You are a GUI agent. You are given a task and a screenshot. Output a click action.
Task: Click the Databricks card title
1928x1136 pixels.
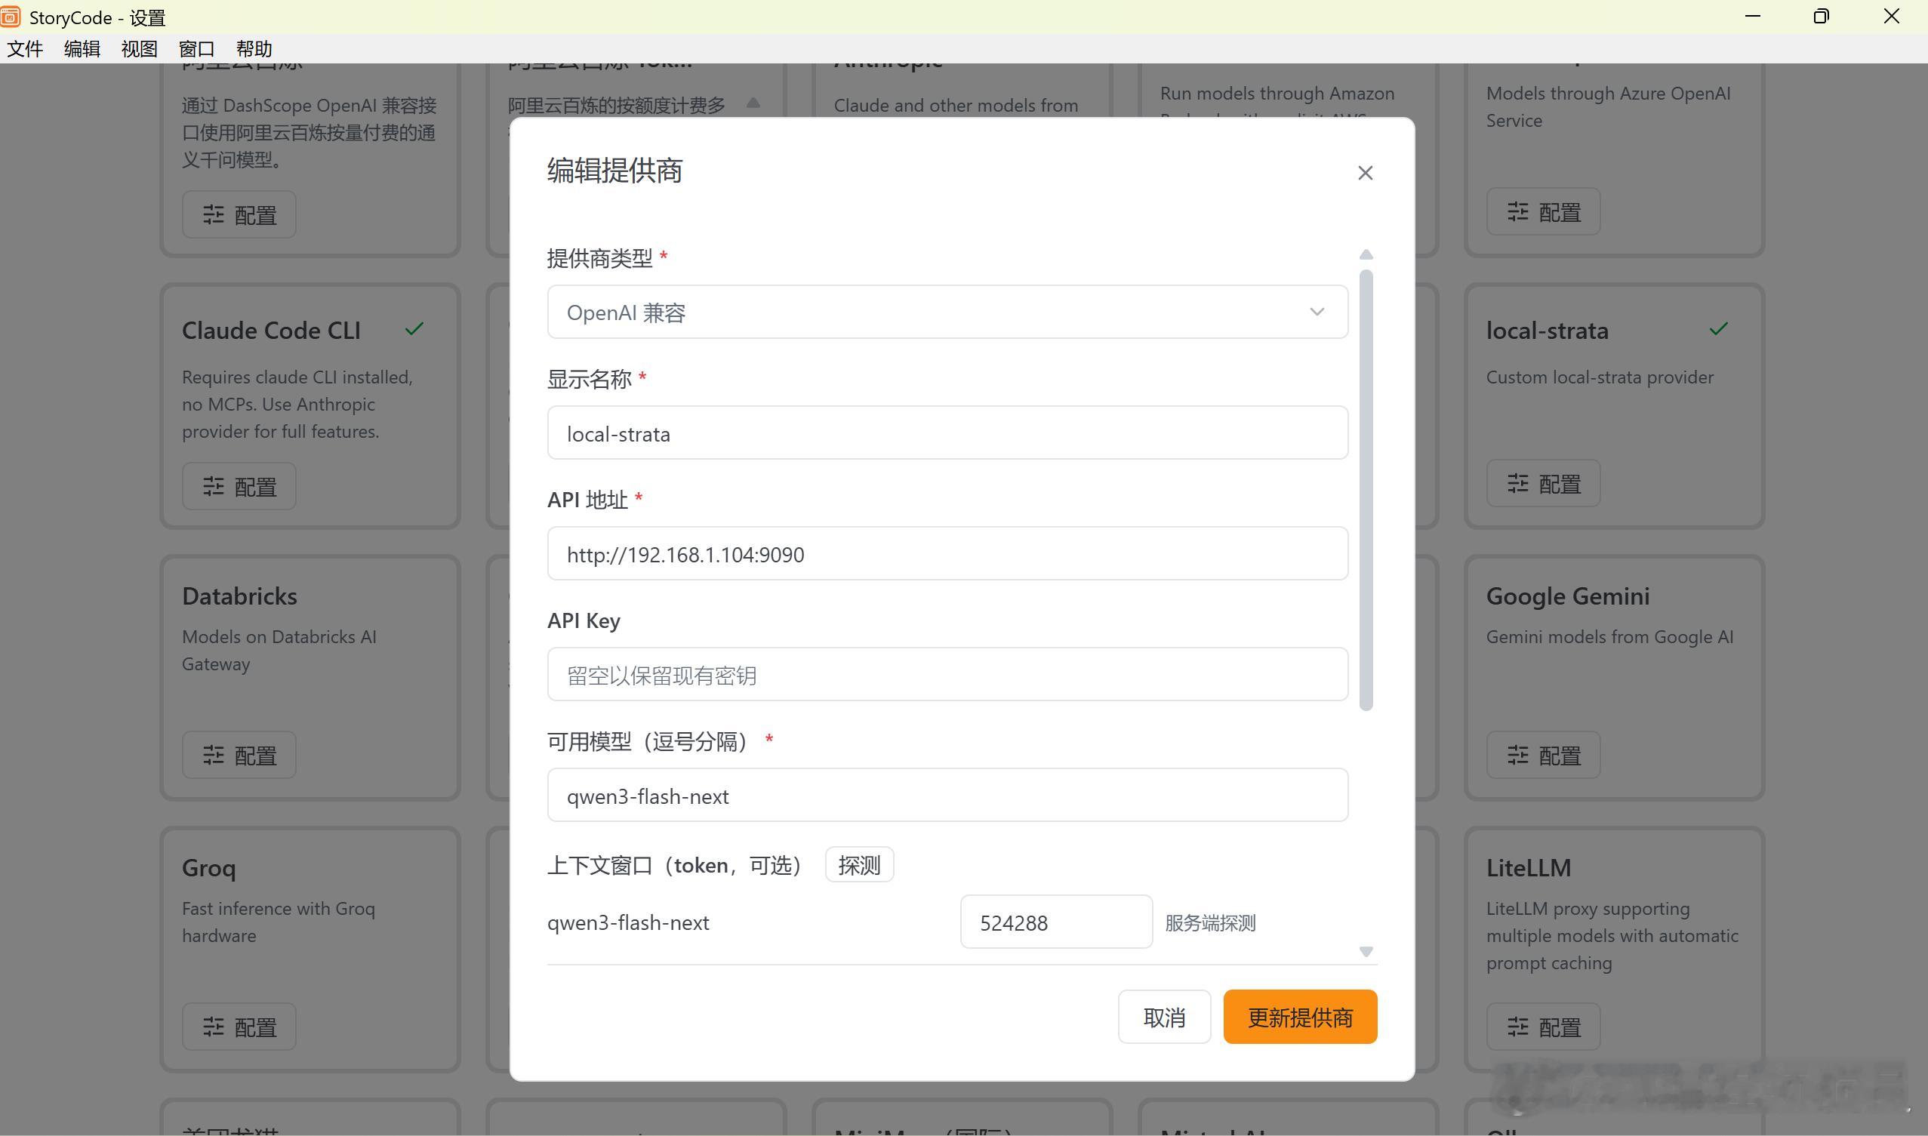[239, 596]
